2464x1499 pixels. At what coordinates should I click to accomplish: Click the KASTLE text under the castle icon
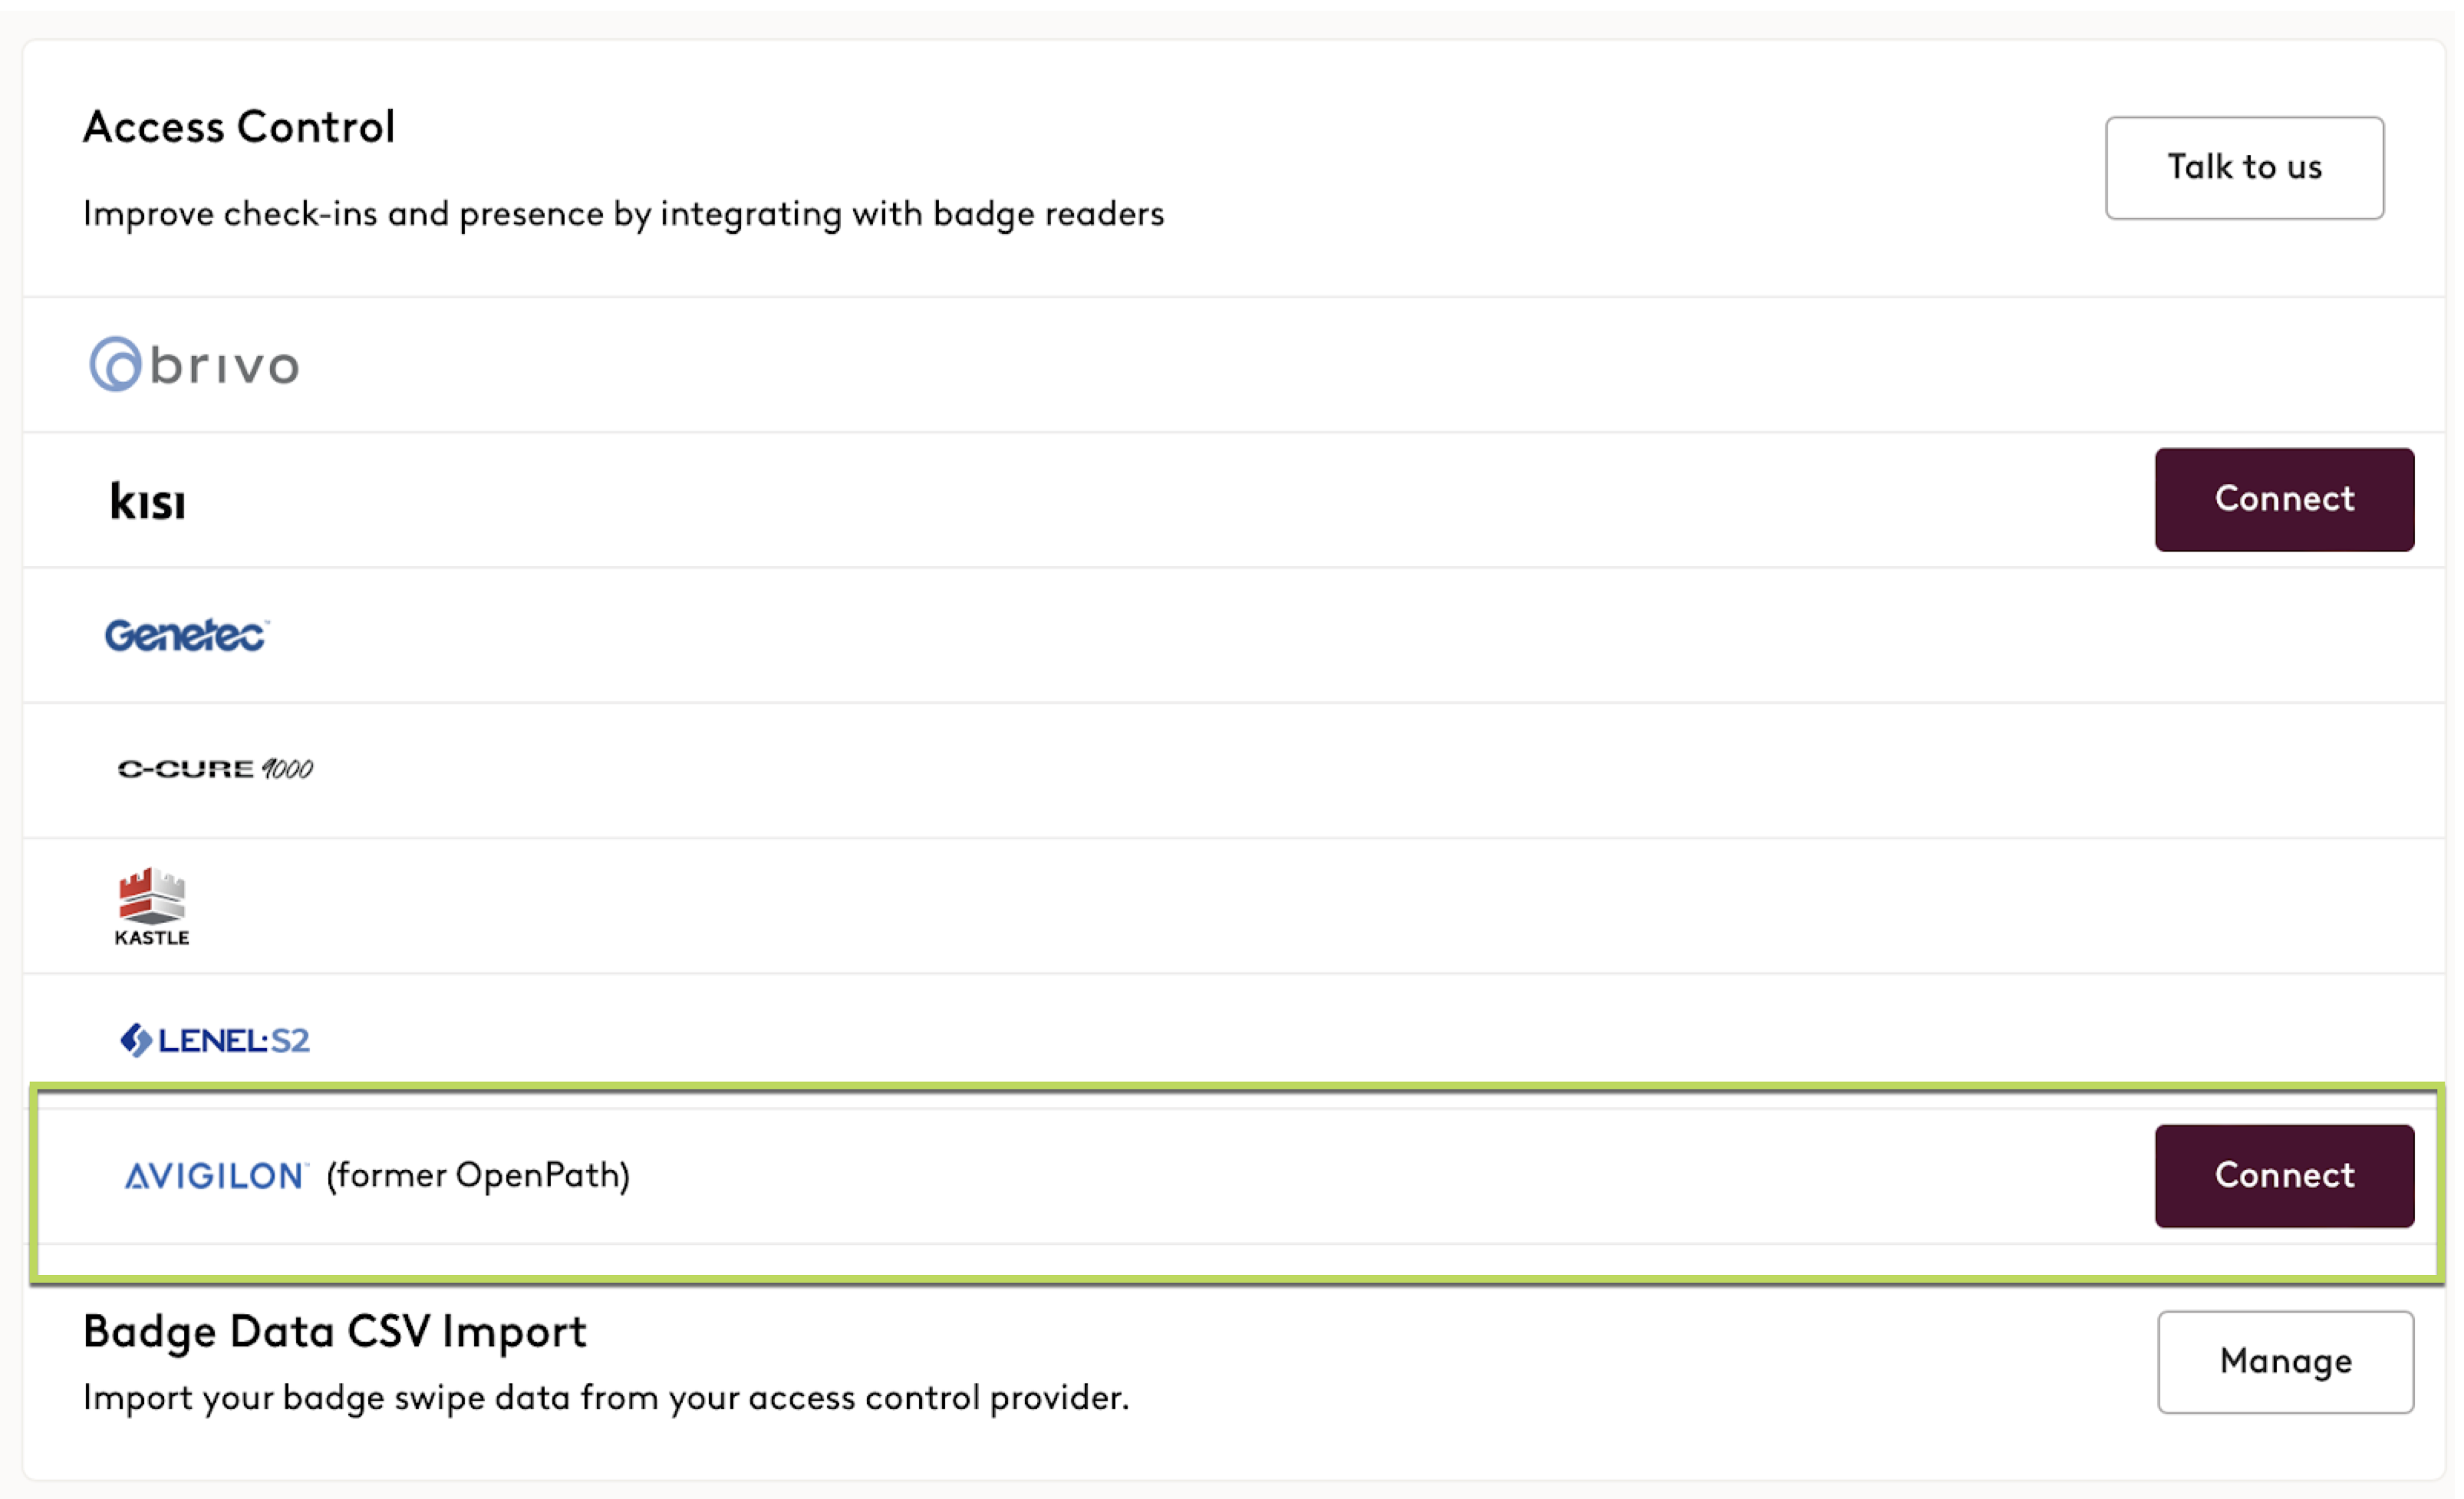[152, 938]
